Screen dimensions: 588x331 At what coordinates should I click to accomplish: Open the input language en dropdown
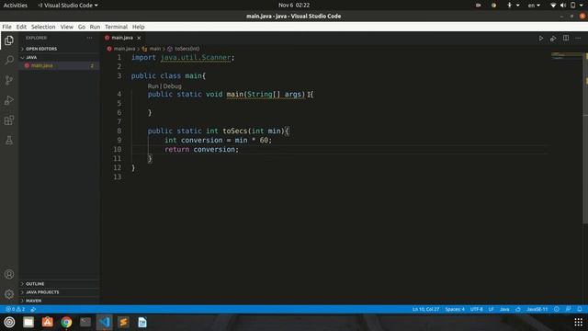[x=534, y=6]
